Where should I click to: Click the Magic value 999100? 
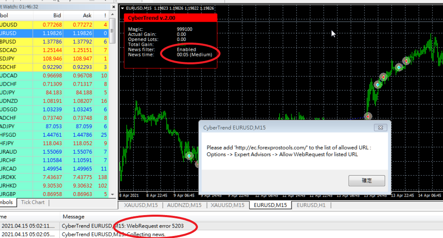(x=185, y=29)
